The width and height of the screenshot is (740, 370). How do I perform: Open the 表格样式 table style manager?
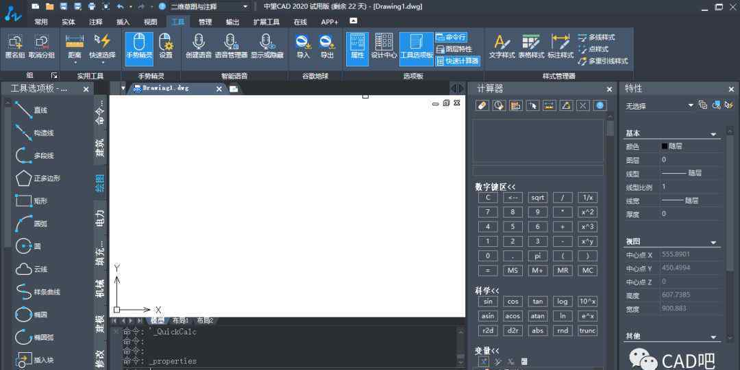click(531, 47)
